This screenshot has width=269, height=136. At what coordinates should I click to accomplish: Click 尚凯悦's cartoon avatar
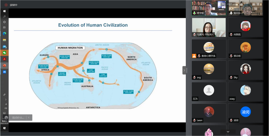click(245, 26)
